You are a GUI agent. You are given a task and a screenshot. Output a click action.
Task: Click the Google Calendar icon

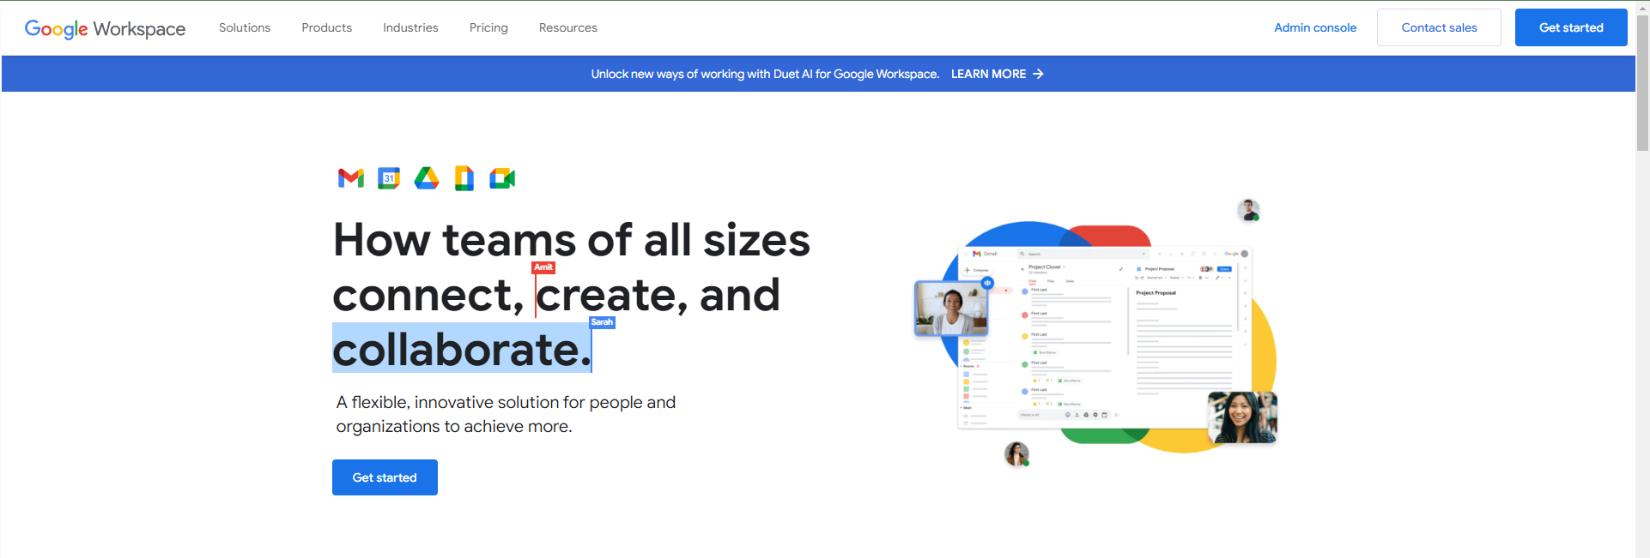[389, 178]
